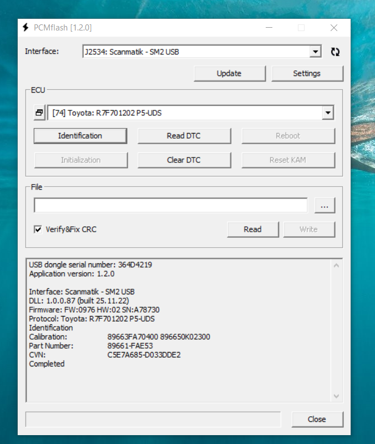This screenshot has width=375, height=444.
Task: Click the DLL: 1.0.0.87 log line
Action: 79,301
